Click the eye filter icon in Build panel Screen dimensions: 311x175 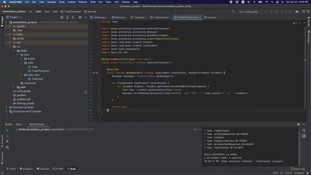tap(7, 147)
